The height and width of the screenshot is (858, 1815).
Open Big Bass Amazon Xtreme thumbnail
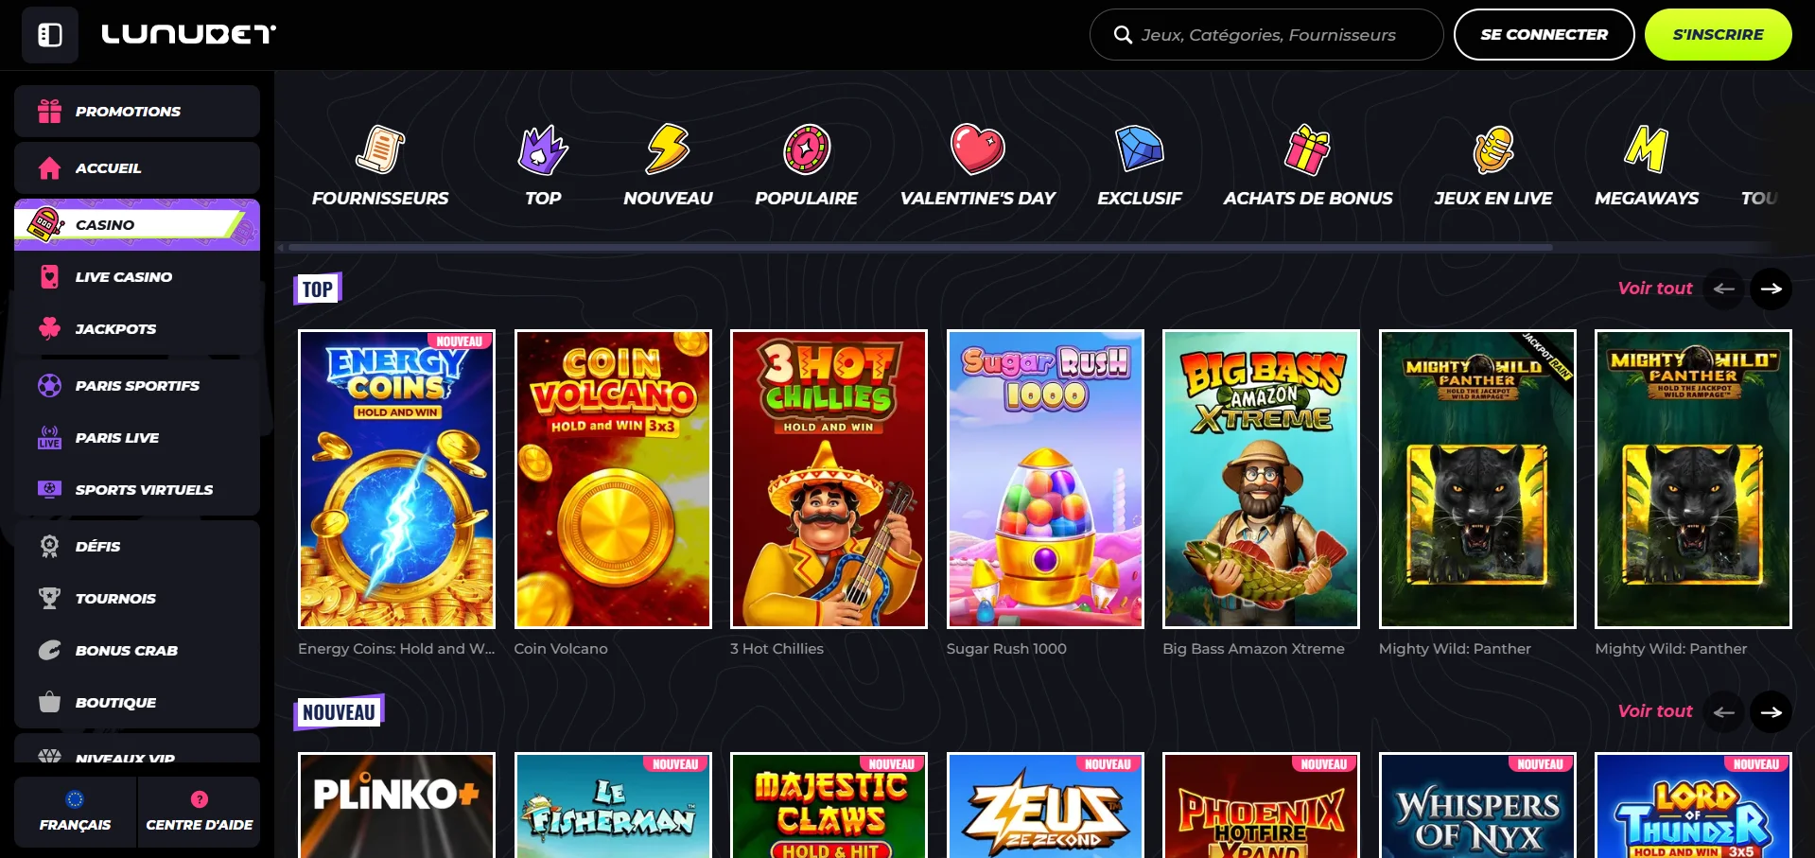pos(1261,479)
